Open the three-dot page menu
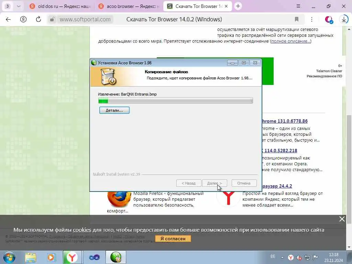 tap(311, 19)
